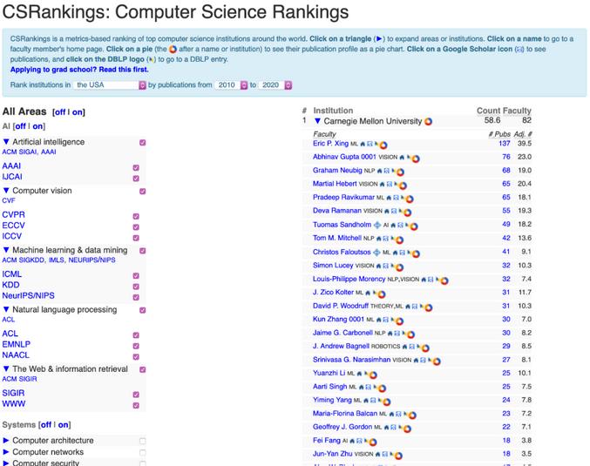Open Simon Lucey's Google Scholar icon
Image resolution: width=590 pixels, height=466 pixels.
point(386,266)
